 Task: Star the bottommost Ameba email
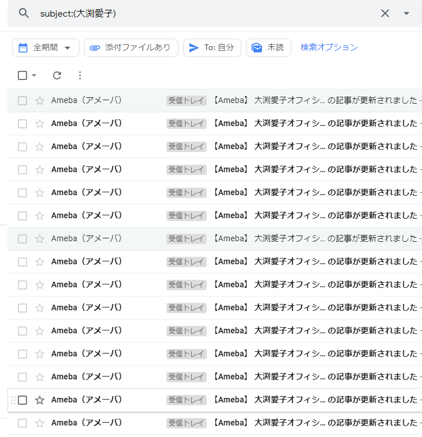[x=40, y=423]
